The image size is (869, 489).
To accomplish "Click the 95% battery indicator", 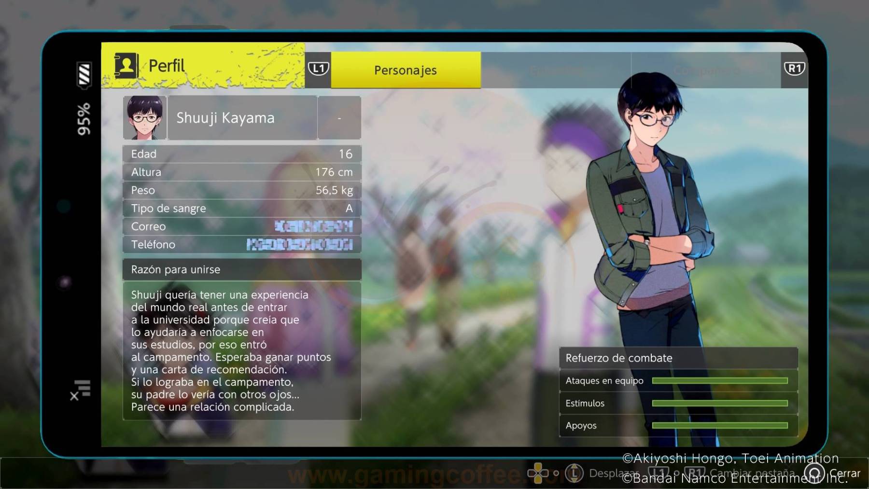I will [84, 119].
